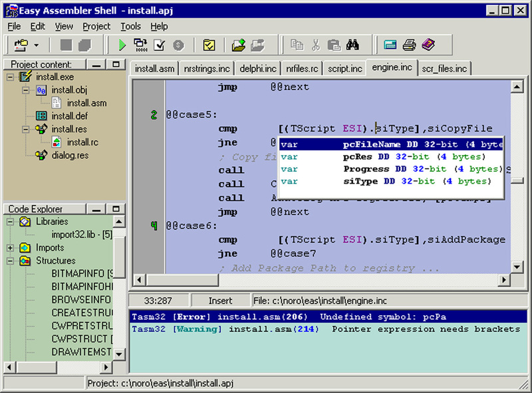
Task: Click the Print toolbar icon
Action: 409,45
